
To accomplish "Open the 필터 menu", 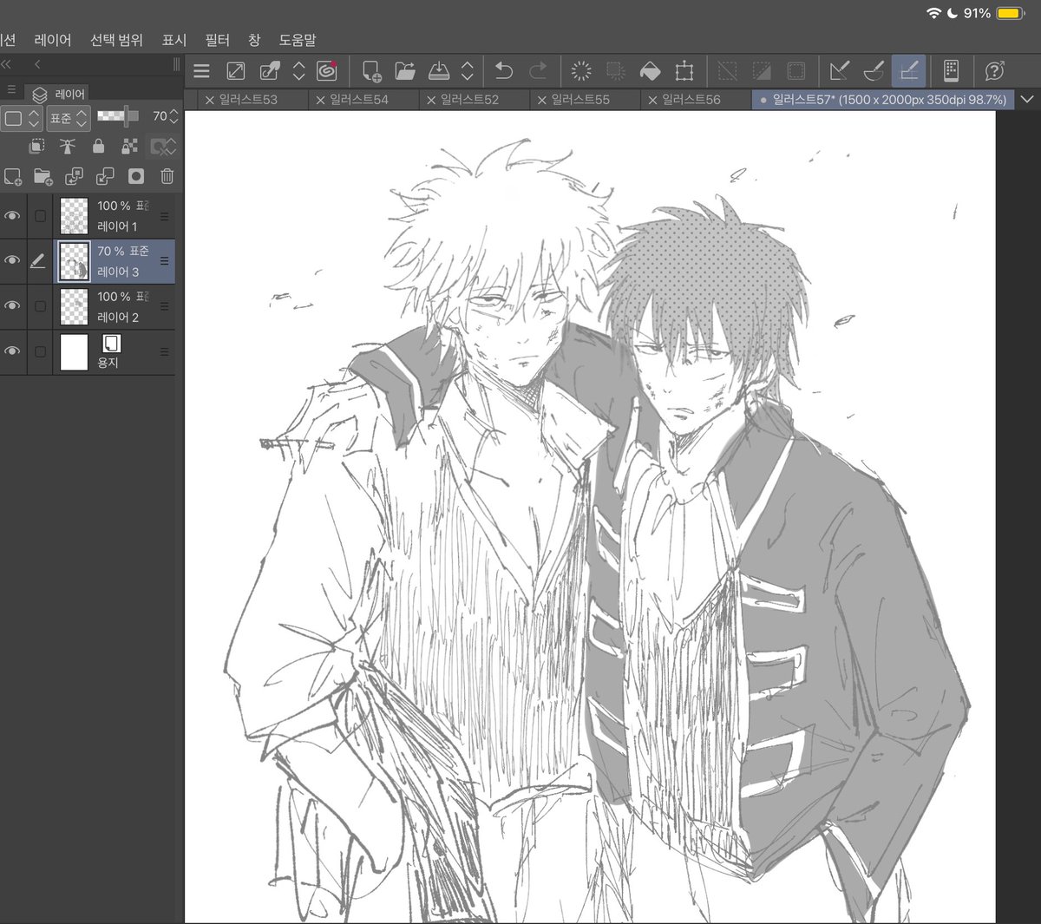I will click(x=218, y=40).
